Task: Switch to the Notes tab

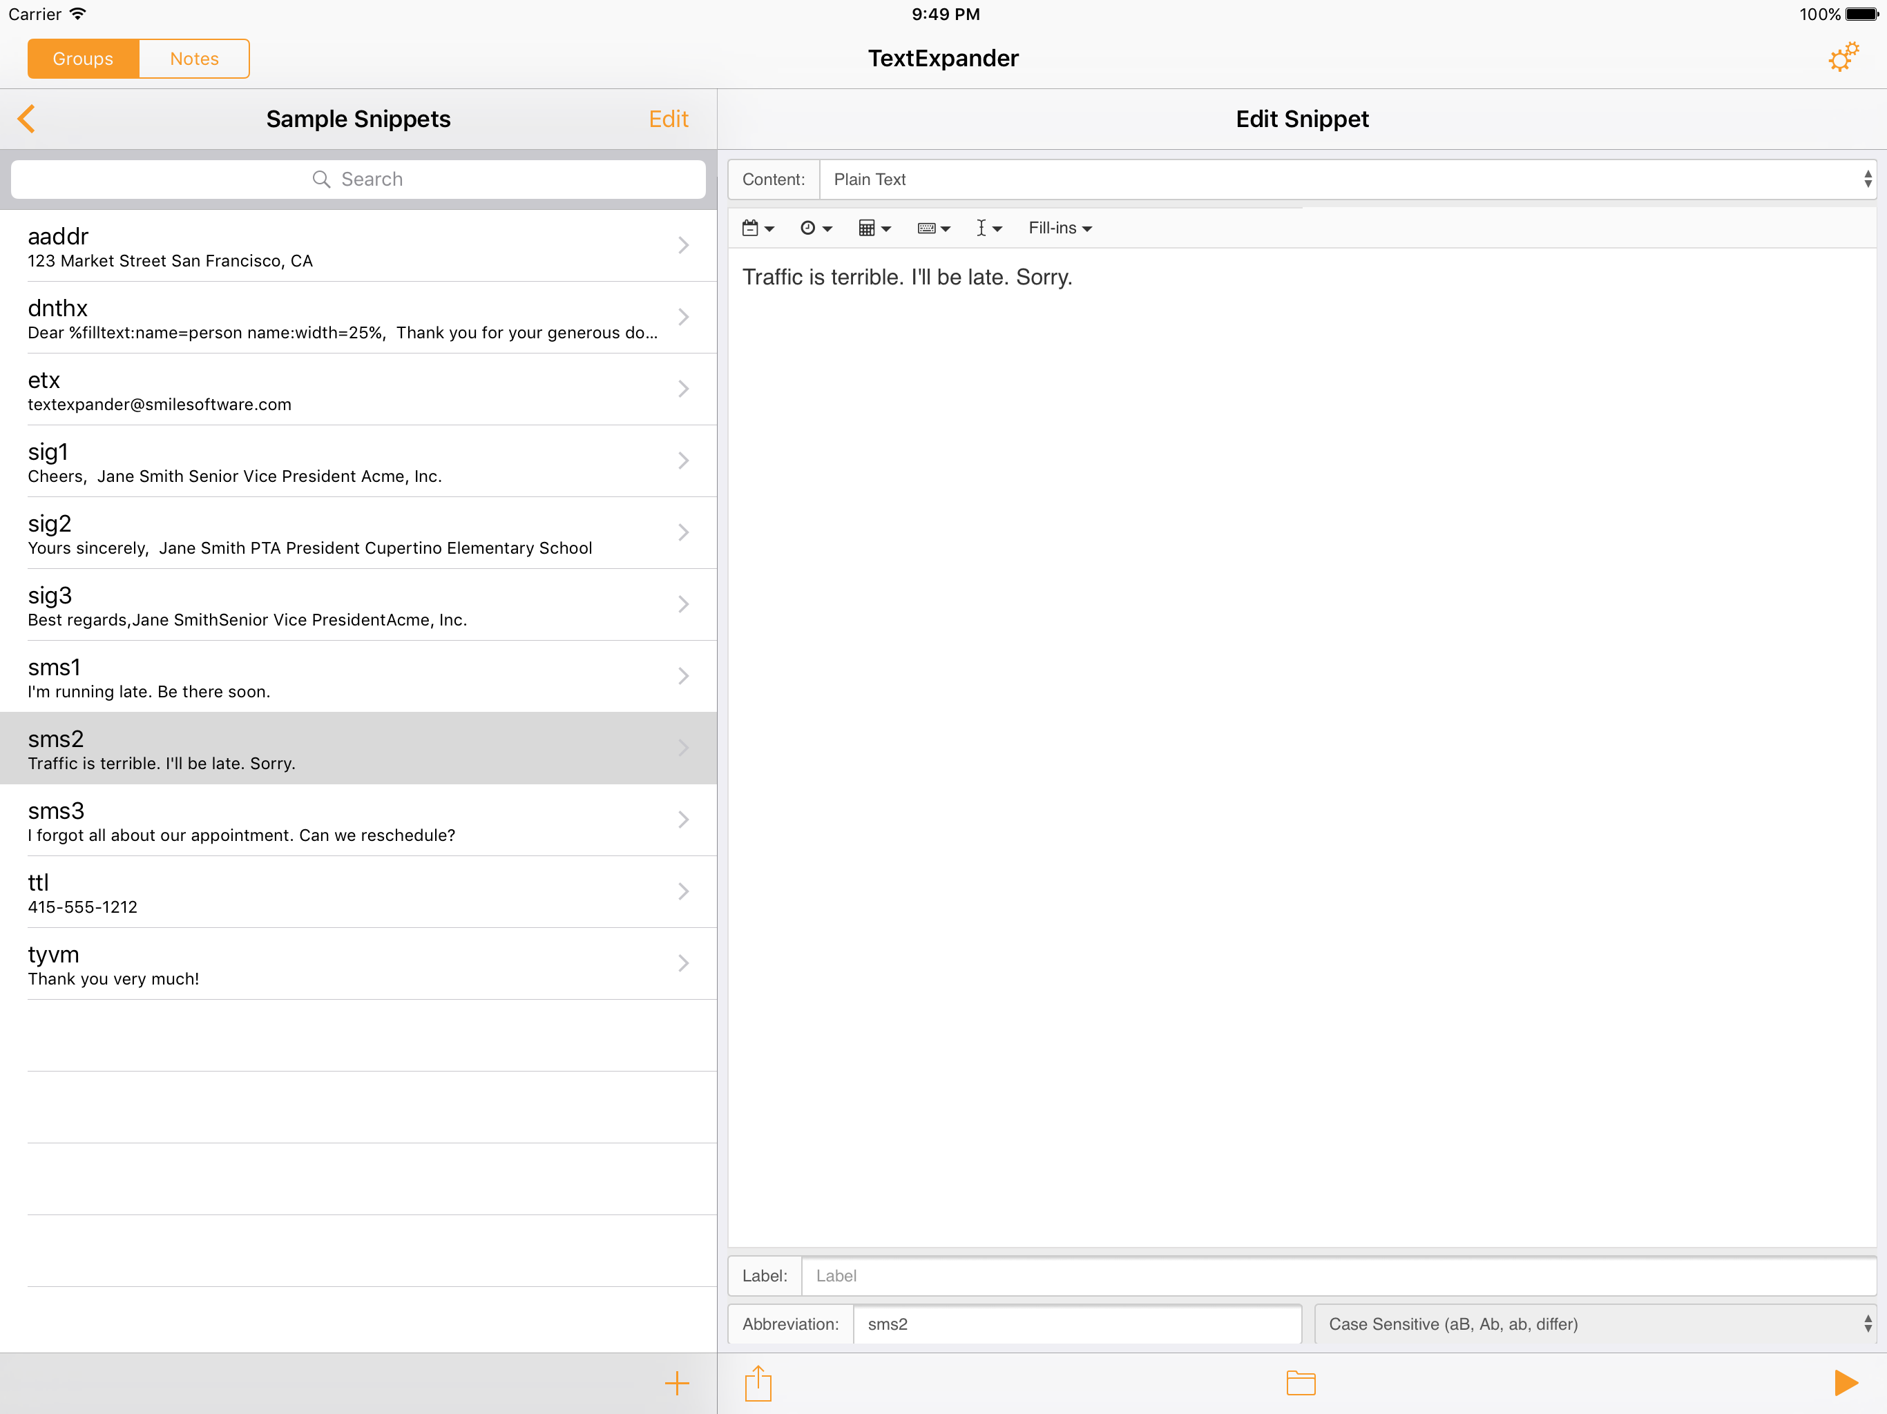Action: click(x=193, y=59)
